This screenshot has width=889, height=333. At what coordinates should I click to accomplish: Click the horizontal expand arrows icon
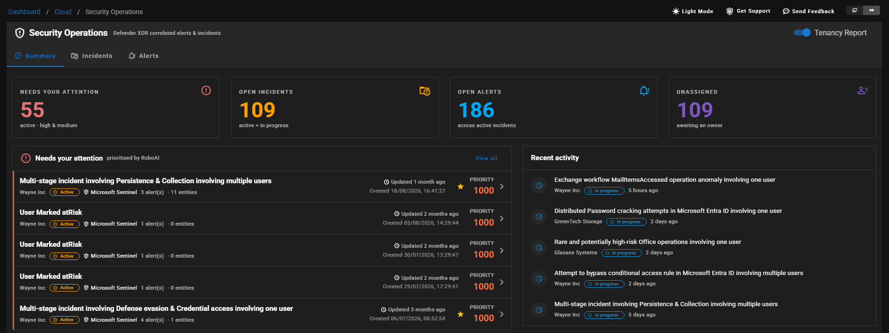pyautogui.click(x=872, y=10)
